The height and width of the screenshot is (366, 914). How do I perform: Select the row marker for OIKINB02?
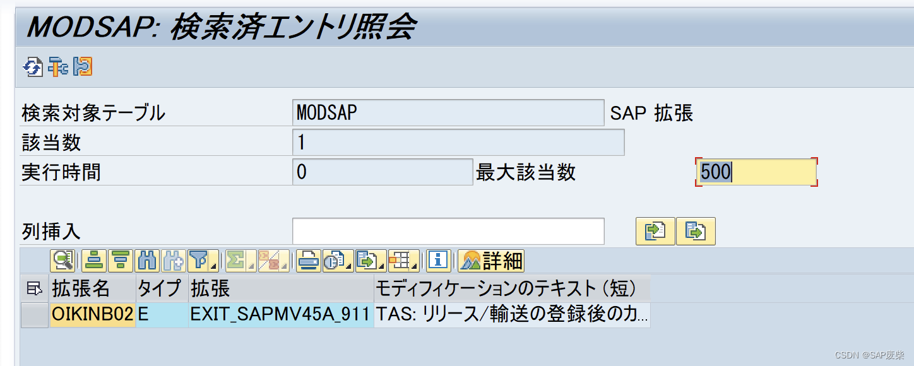[x=34, y=315]
